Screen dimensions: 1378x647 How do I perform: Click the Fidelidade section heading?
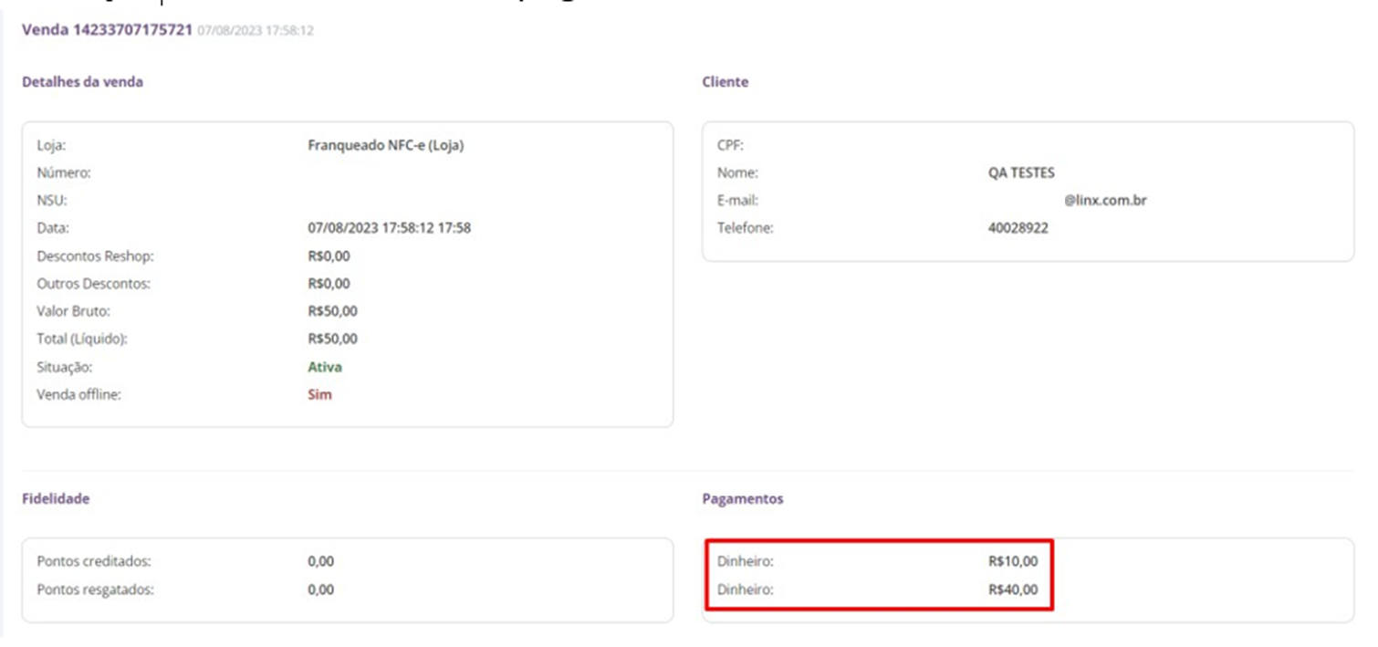pos(56,499)
